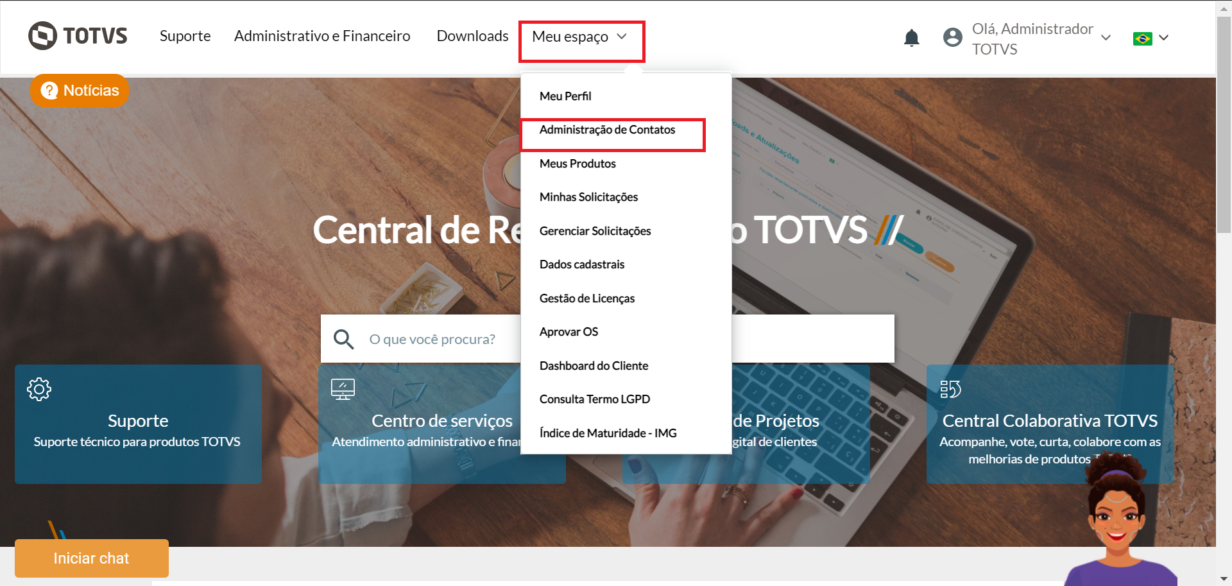Select Gestão de Licenças option

586,298
